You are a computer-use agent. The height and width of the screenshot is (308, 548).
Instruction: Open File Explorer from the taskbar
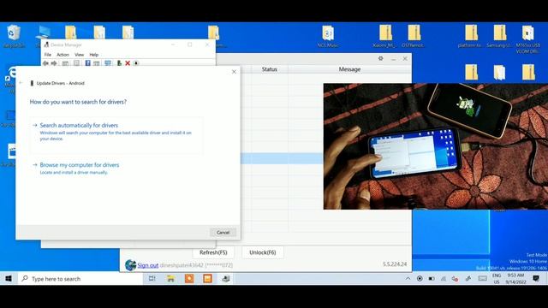pos(170,279)
